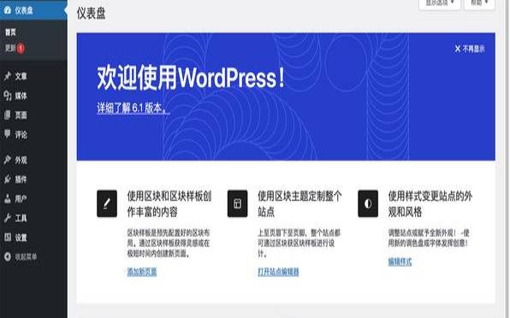Click the 区块样板 description paragraph
Screen dimensions: 510x318
tap(169, 243)
